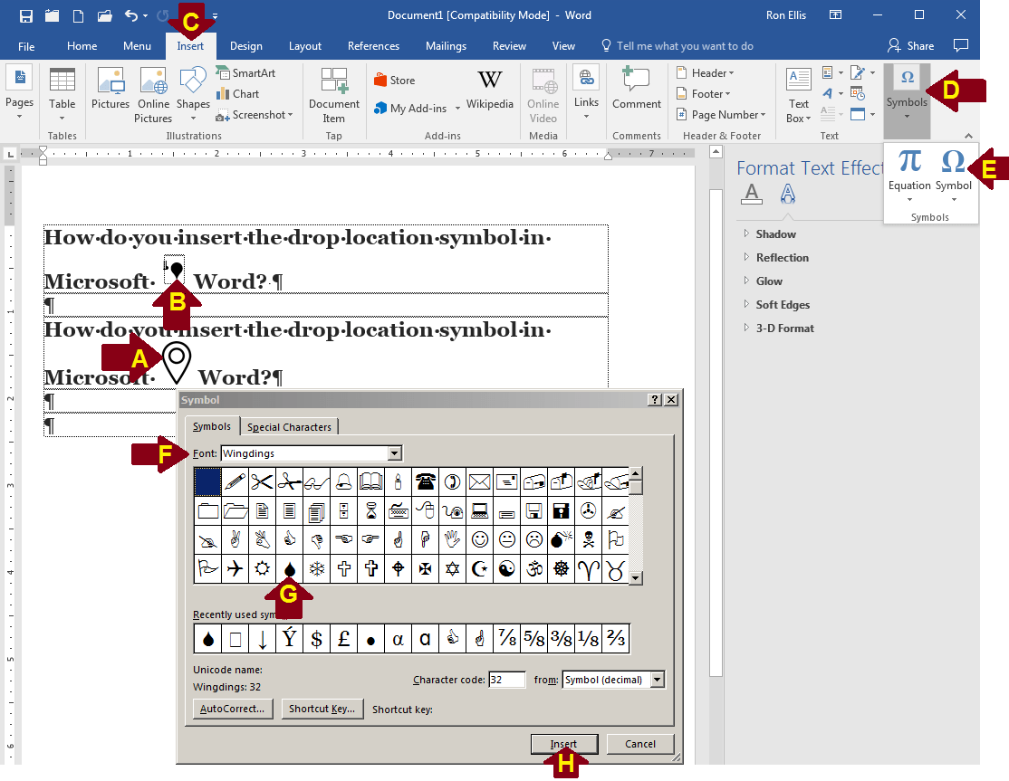
Task: Select the snowflake symbol
Action: (317, 569)
